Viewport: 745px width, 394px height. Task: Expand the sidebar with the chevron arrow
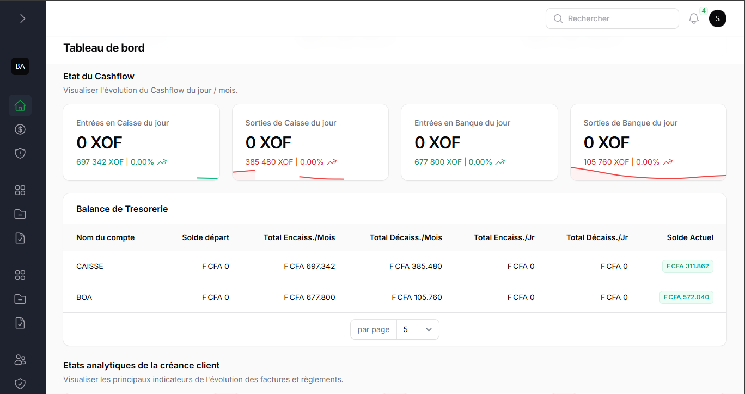point(22,18)
